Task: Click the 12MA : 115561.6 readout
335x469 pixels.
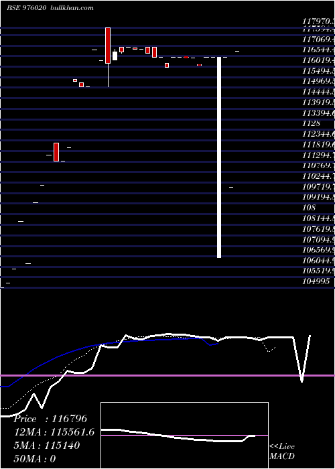Action: pos(54,432)
